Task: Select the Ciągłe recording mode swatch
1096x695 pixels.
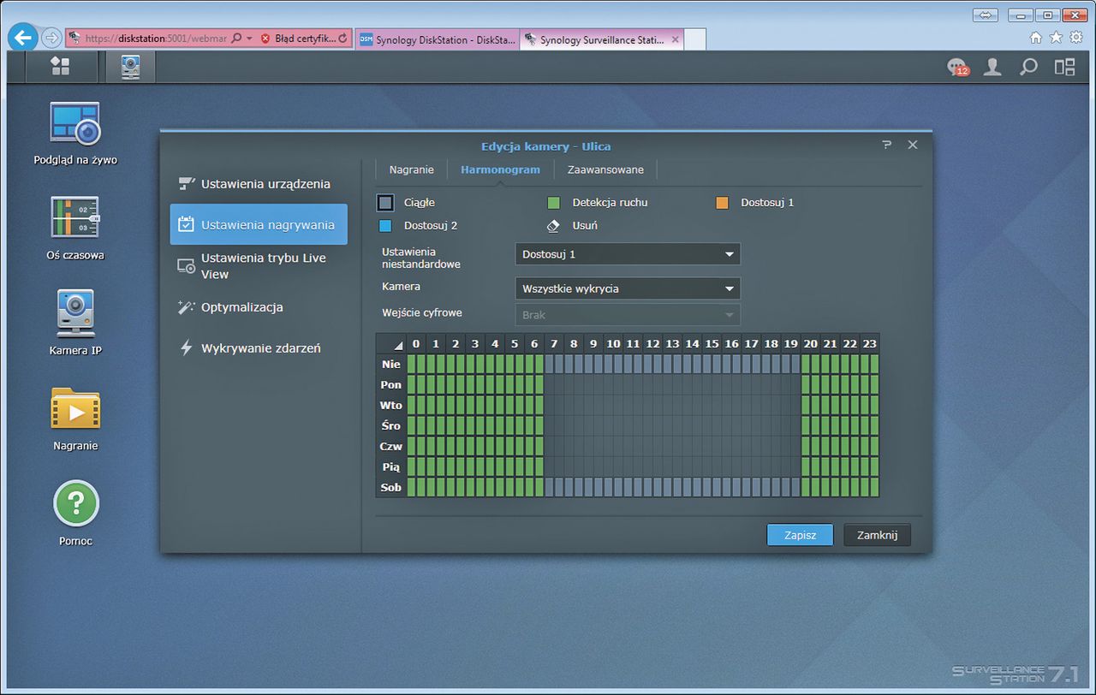Action: tap(385, 203)
